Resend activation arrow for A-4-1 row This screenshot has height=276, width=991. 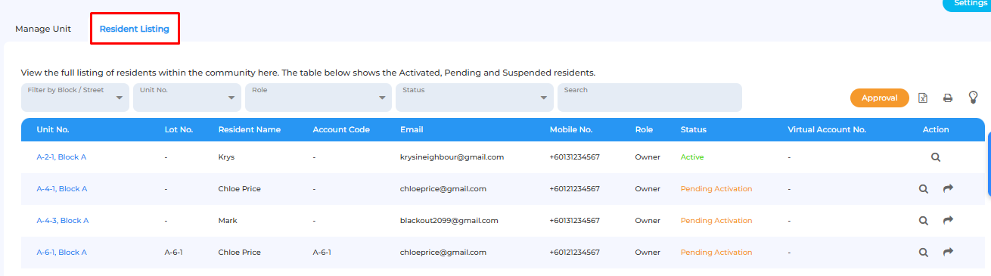(x=948, y=188)
